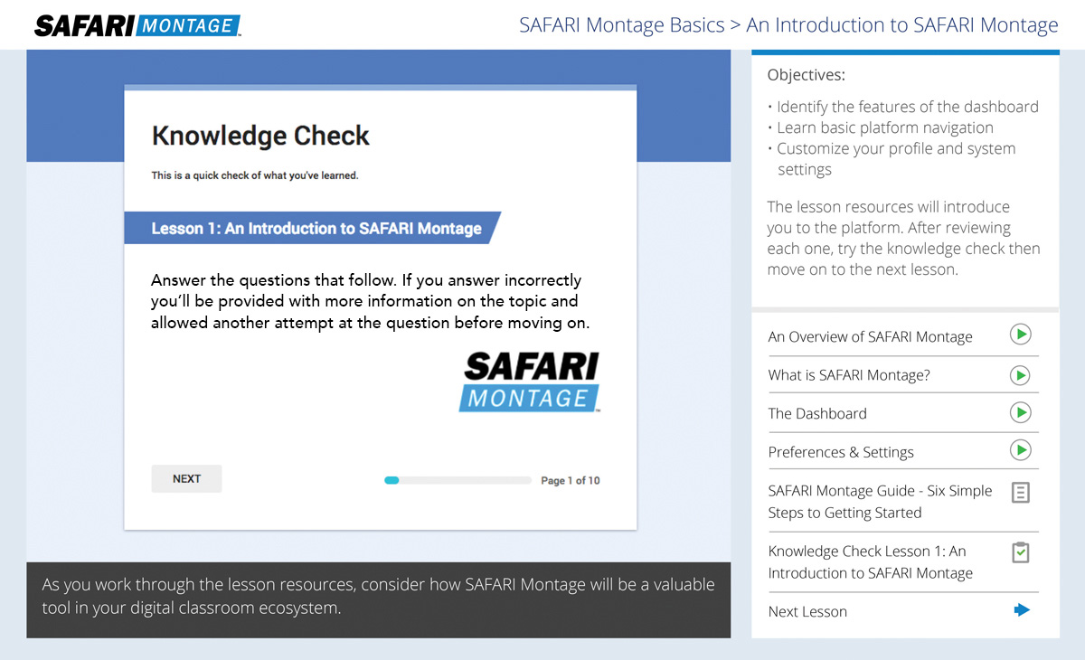Open The Dashboard lesson resource
This screenshot has height=660, width=1085.
[x=817, y=413]
